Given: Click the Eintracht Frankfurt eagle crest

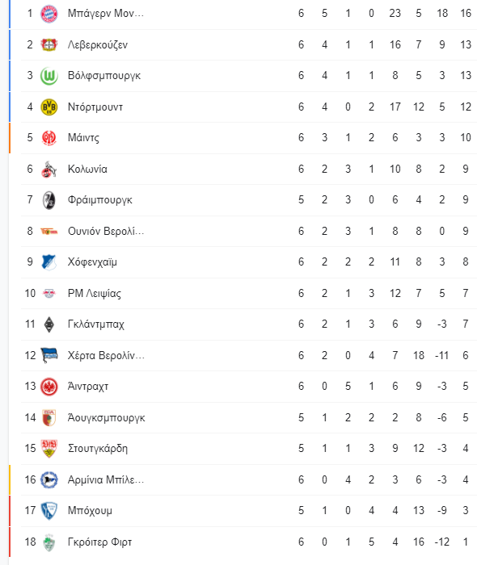Looking at the screenshot, I should [49, 387].
